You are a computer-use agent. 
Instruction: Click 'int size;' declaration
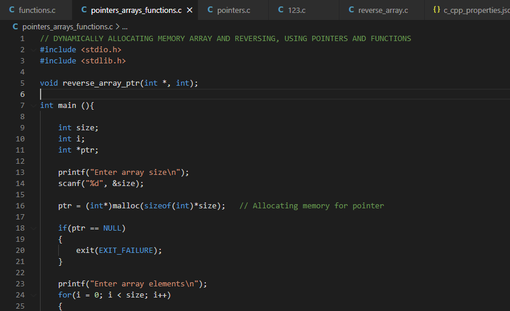pyautogui.click(x=78, y=128)
